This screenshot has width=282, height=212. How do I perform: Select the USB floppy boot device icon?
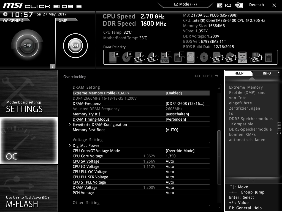tap(256, 57)
